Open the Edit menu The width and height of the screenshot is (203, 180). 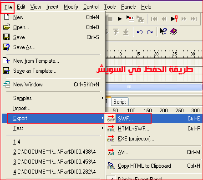click(x=21, y=7)
